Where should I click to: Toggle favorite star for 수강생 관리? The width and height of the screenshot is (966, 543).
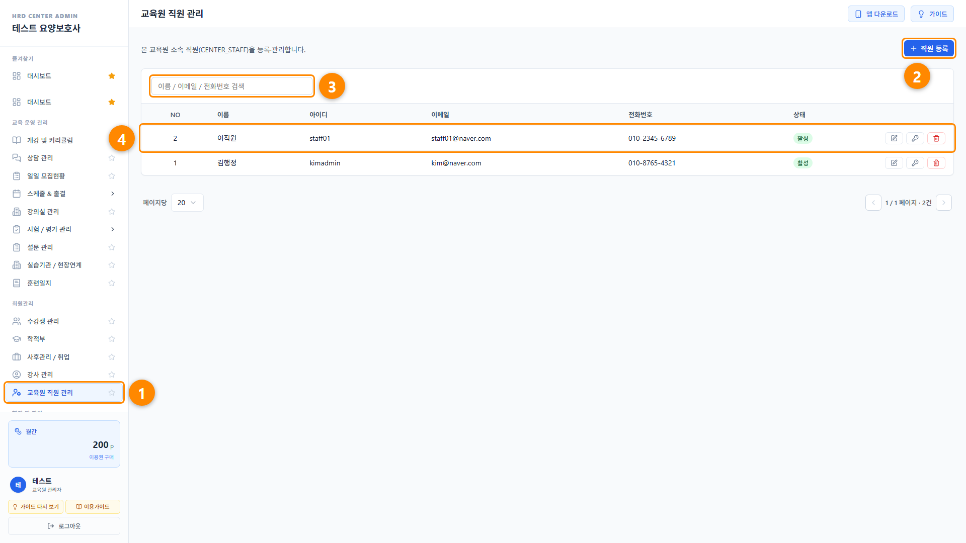click(112, 321)
